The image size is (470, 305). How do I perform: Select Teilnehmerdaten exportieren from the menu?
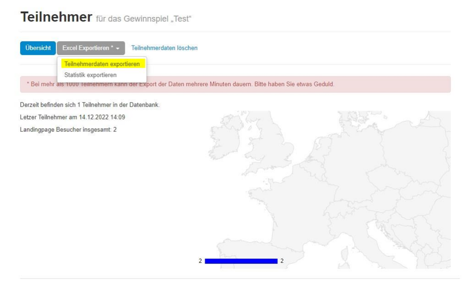point(102,64)
